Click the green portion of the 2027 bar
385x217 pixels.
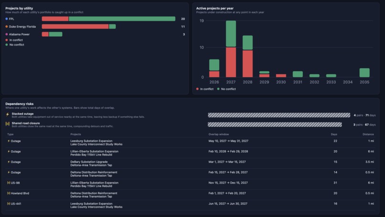click(x=231, y=33)
